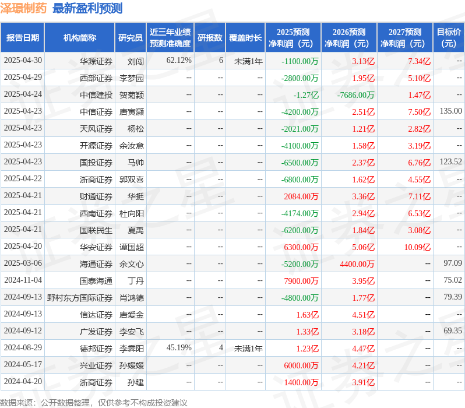Click the 62.12% accuracy value
The image size is (465, 408).
pos(179,61)
